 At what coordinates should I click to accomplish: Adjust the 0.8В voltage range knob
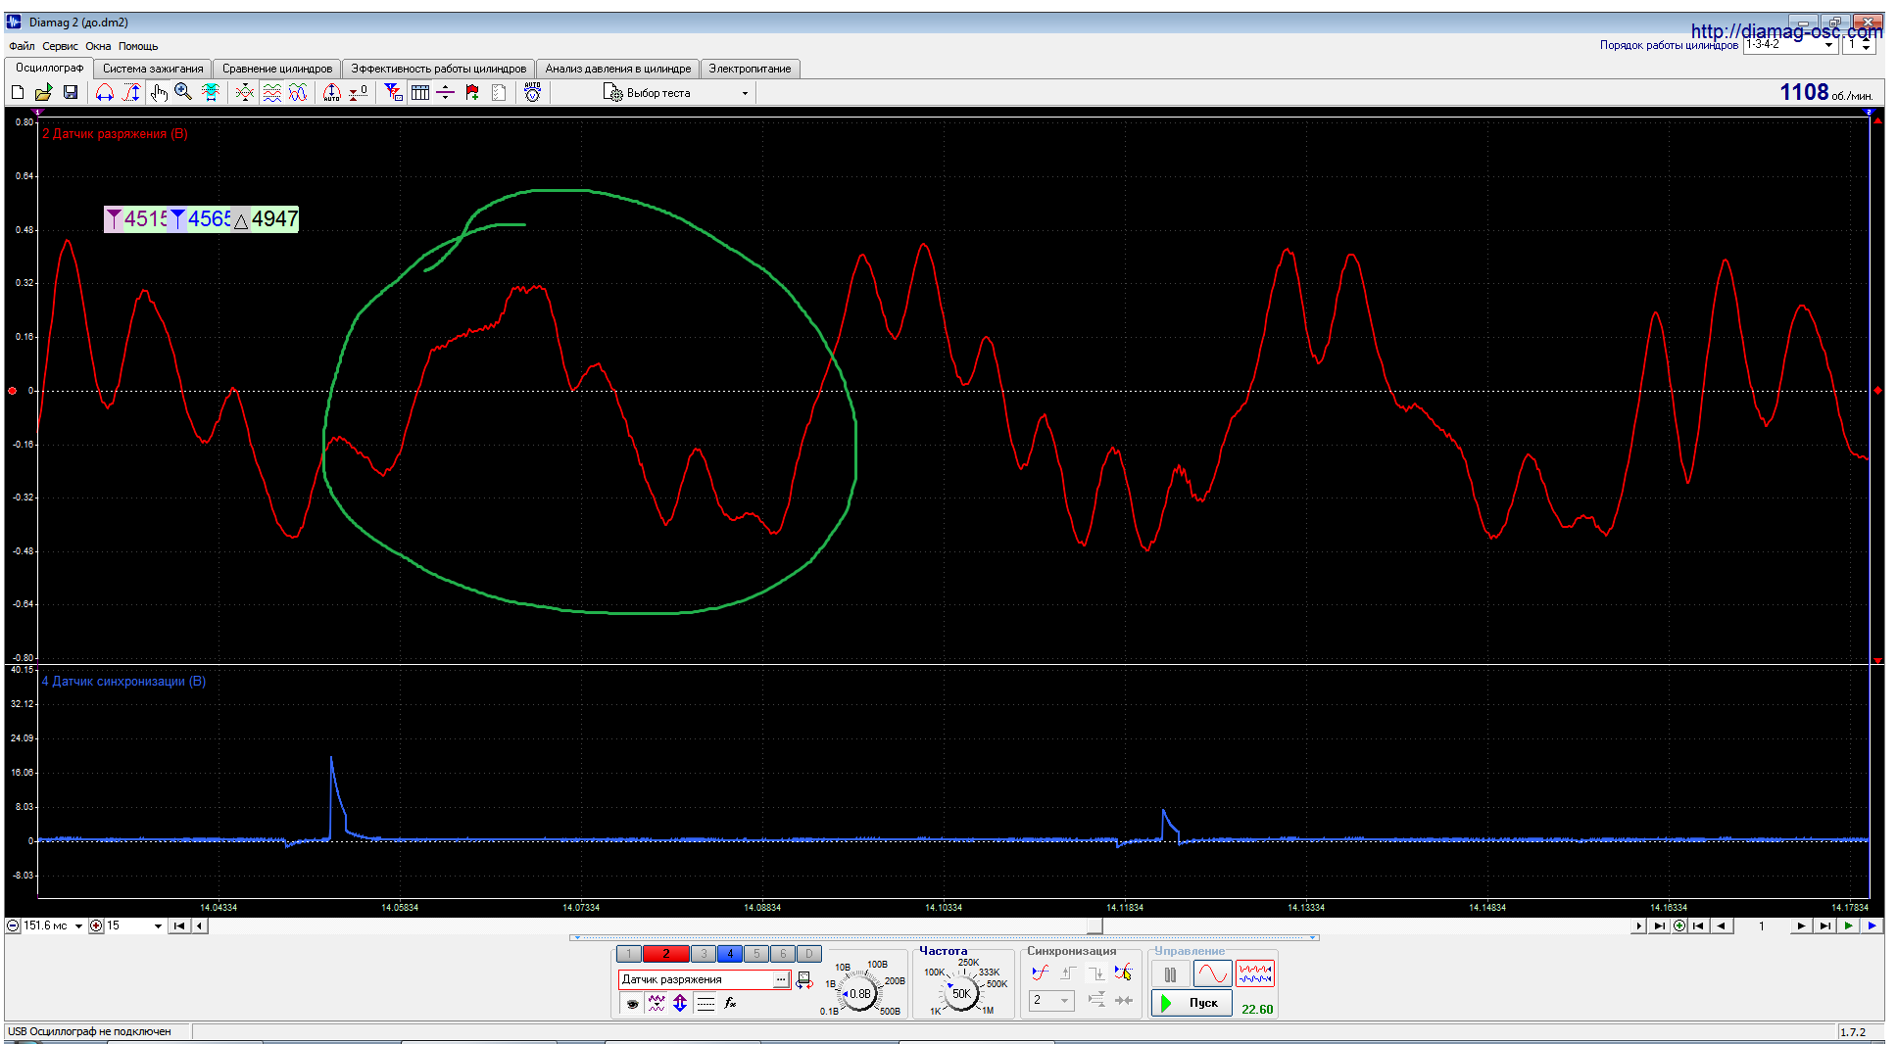pos(859,994)
